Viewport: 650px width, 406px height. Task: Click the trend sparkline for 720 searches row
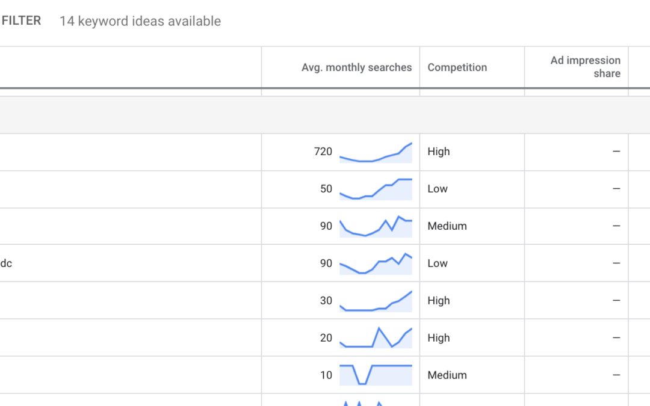tap(376, 153)
